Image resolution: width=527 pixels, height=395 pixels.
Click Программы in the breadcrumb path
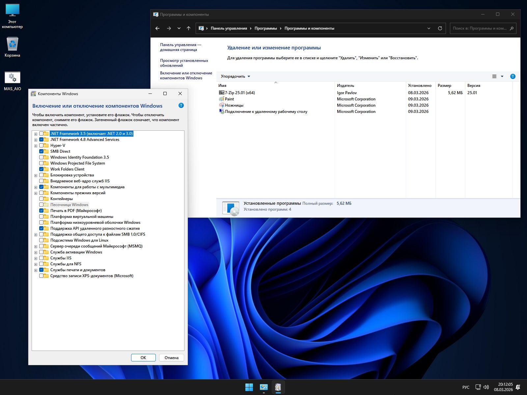point(265,28)
